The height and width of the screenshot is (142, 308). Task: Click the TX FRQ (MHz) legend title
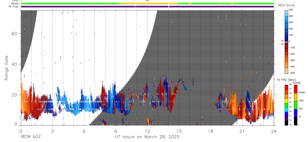[x=286, y=80]
